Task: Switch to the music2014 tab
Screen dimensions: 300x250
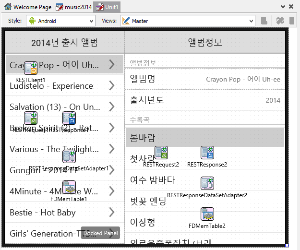Action: coord(73,7)
